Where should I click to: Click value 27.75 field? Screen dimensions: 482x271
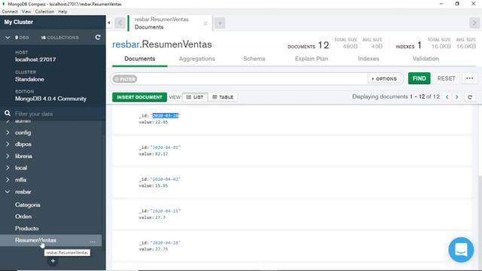pos(162,249)
